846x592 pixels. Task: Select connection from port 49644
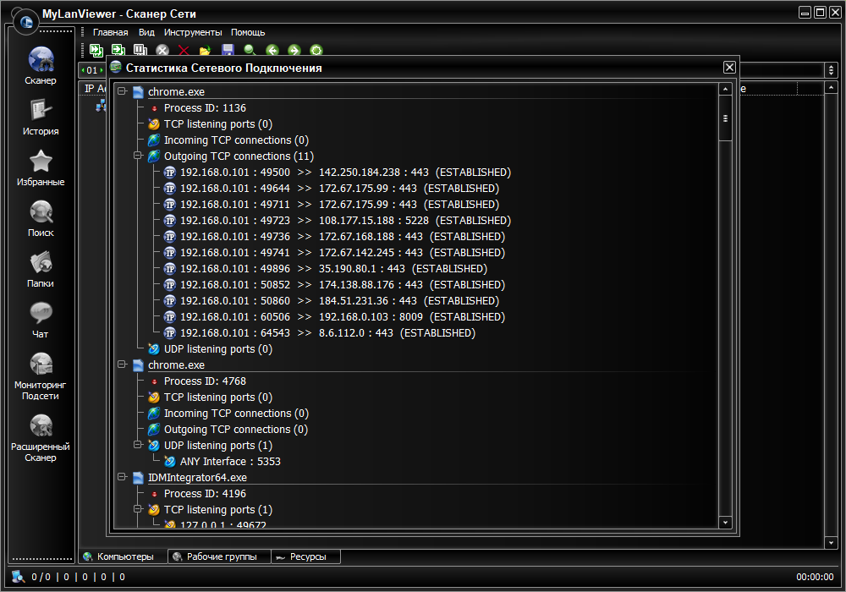tap(339, 189)
